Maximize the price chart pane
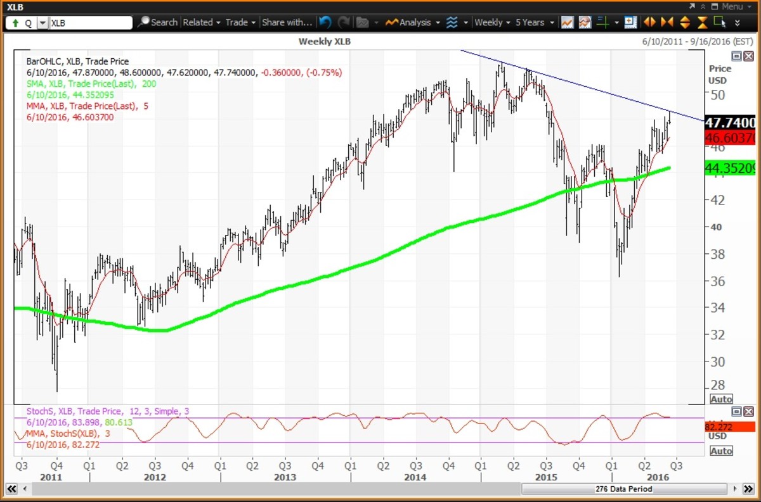This screenshot has height=502, width=761. click(x=736, y=56)
